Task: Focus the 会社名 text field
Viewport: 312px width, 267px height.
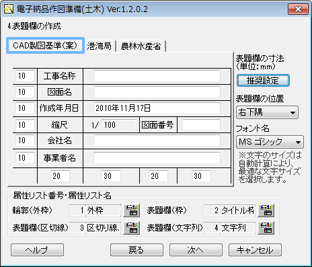Action: [157, 141]
